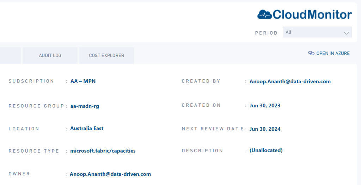Click the Description value (Unallocated)
Image resolution: width=361 pixels, height=185 pixels.
[266, 150]
